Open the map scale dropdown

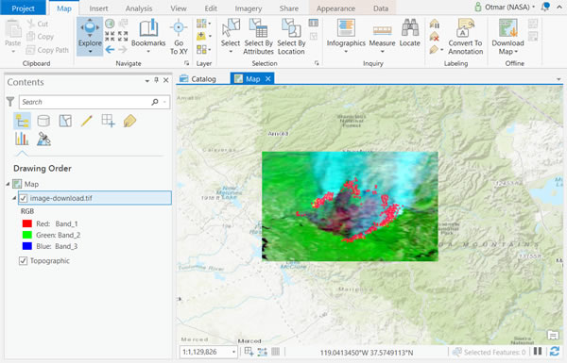(233, 352)
